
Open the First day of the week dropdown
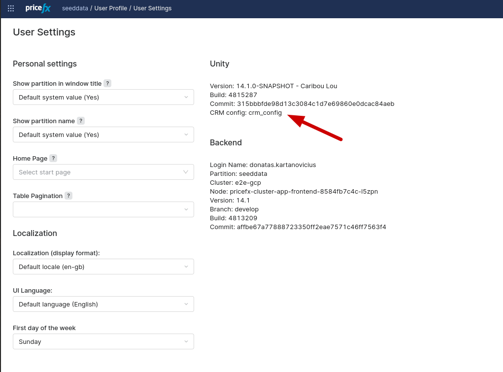click(103, 342)
